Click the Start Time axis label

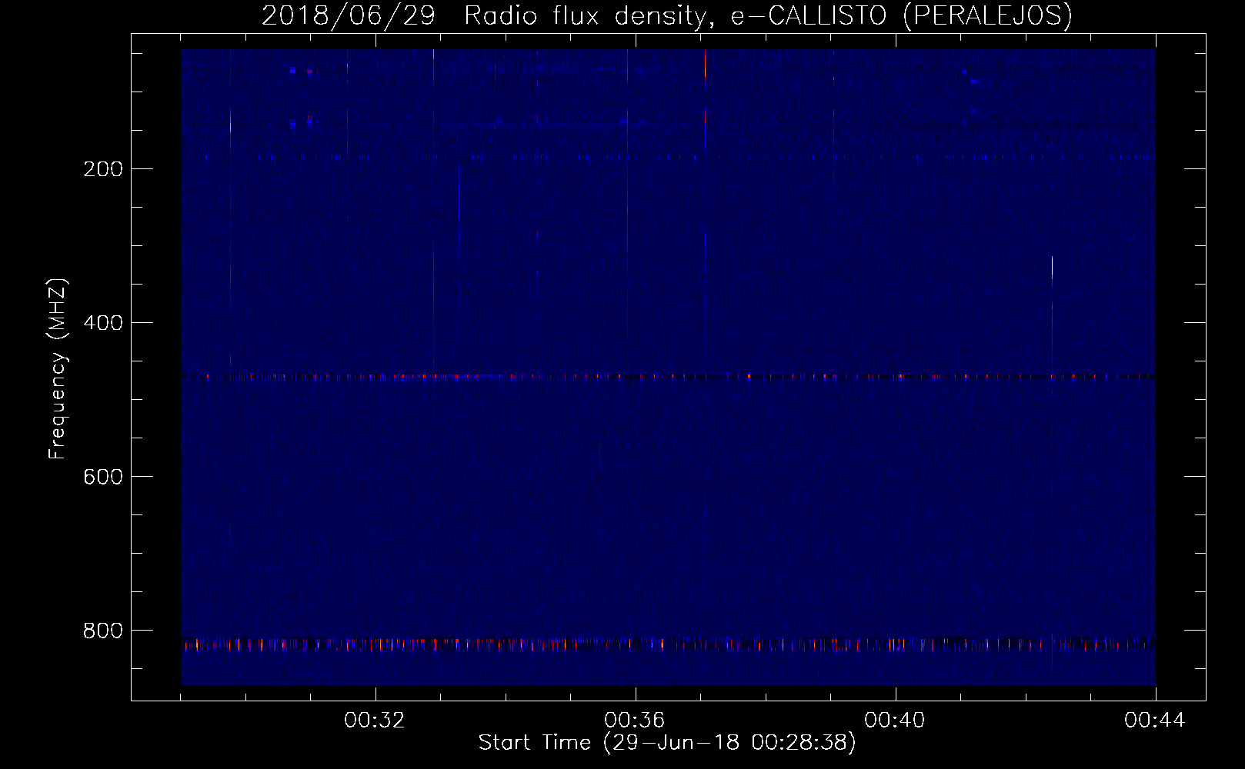(x=667, y=743)
